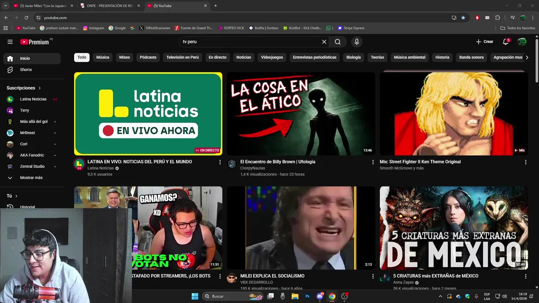
Task: Open WhatsApp bookmark icon
Action: click(328, 28)
